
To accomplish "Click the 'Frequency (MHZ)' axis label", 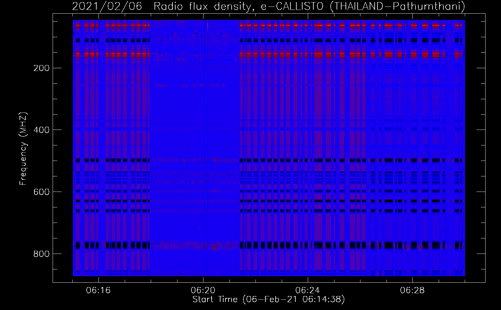I will pyautogui.click(x=23, y=148).
